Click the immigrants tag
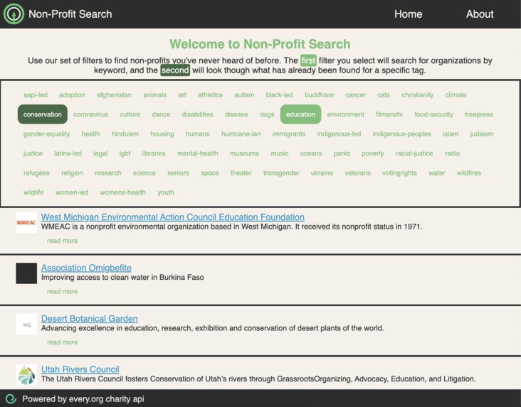 click(289, 134)
